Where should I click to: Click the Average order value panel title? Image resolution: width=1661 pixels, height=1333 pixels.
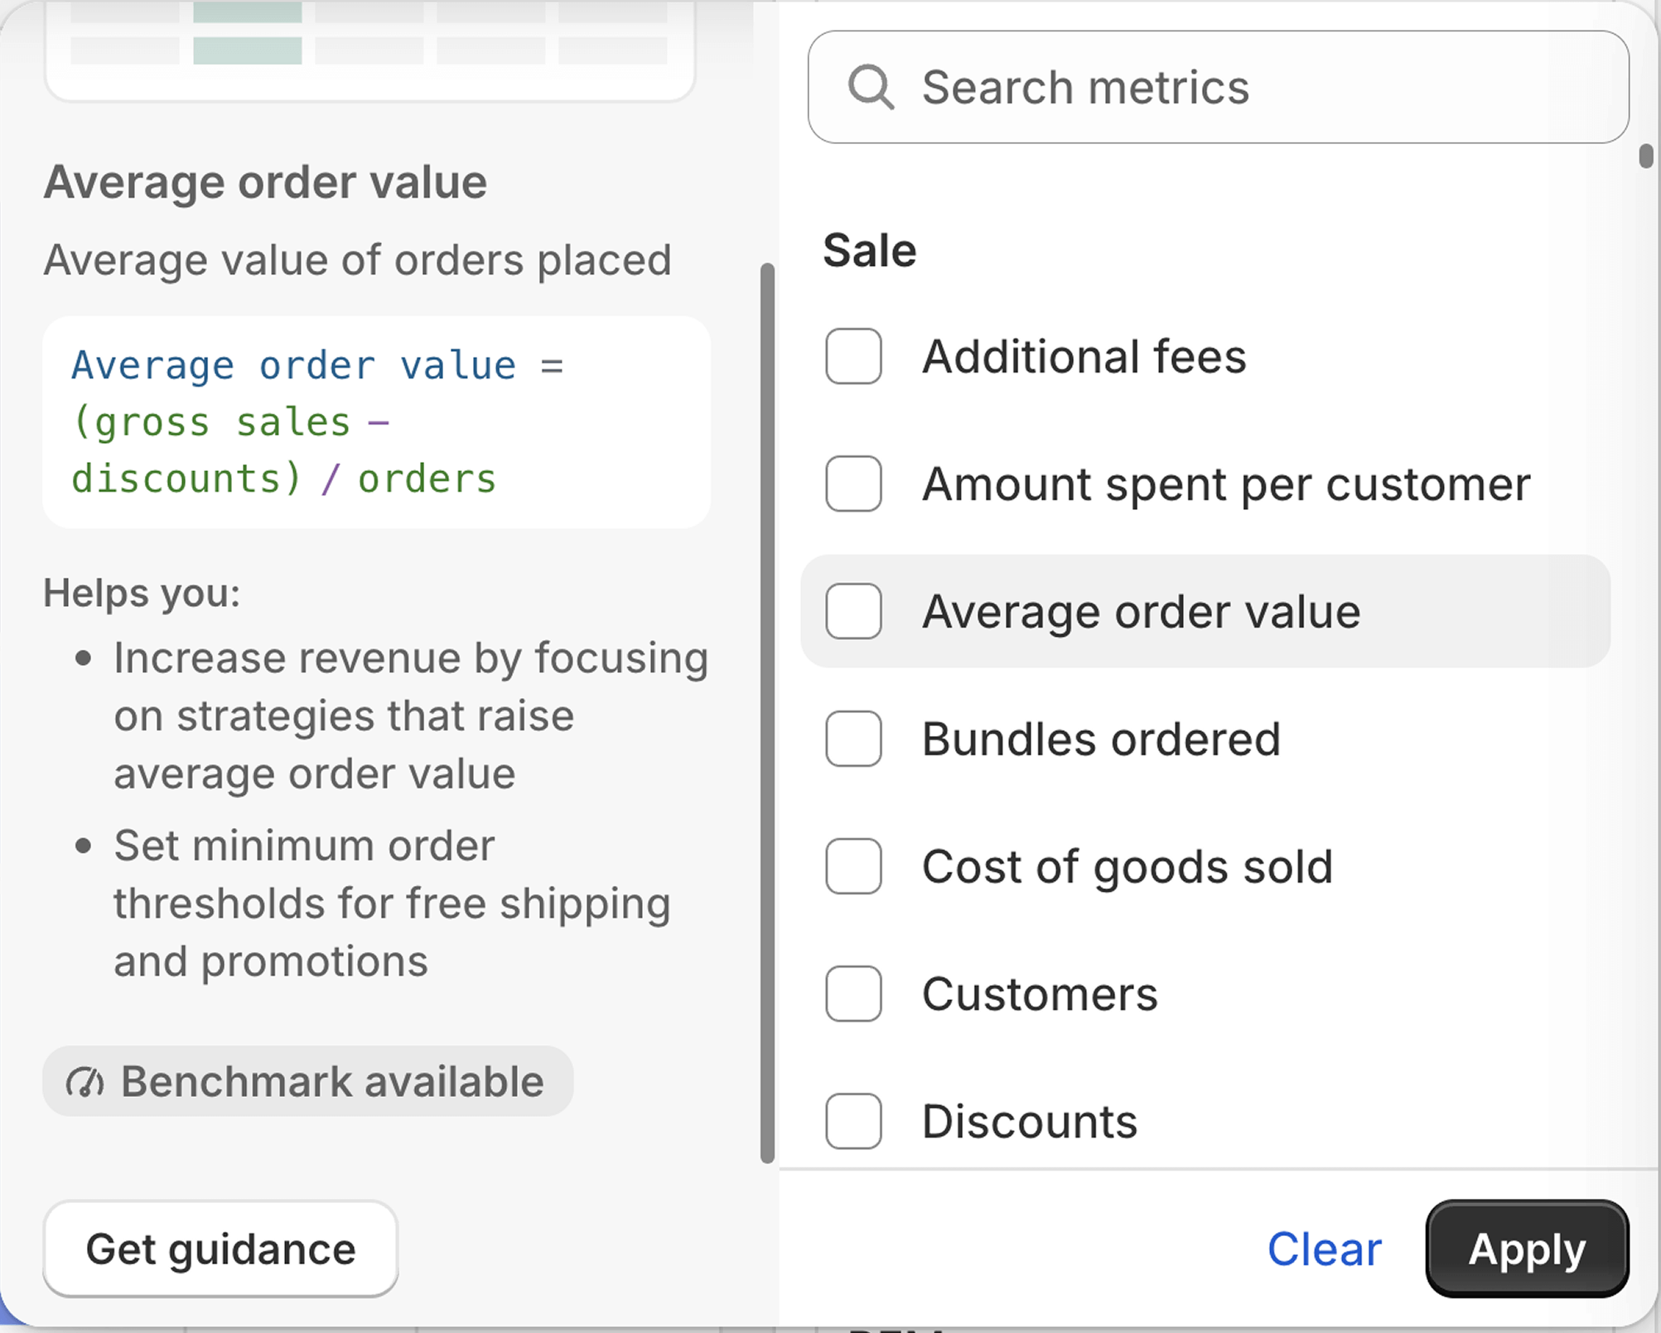coord(265,181)
